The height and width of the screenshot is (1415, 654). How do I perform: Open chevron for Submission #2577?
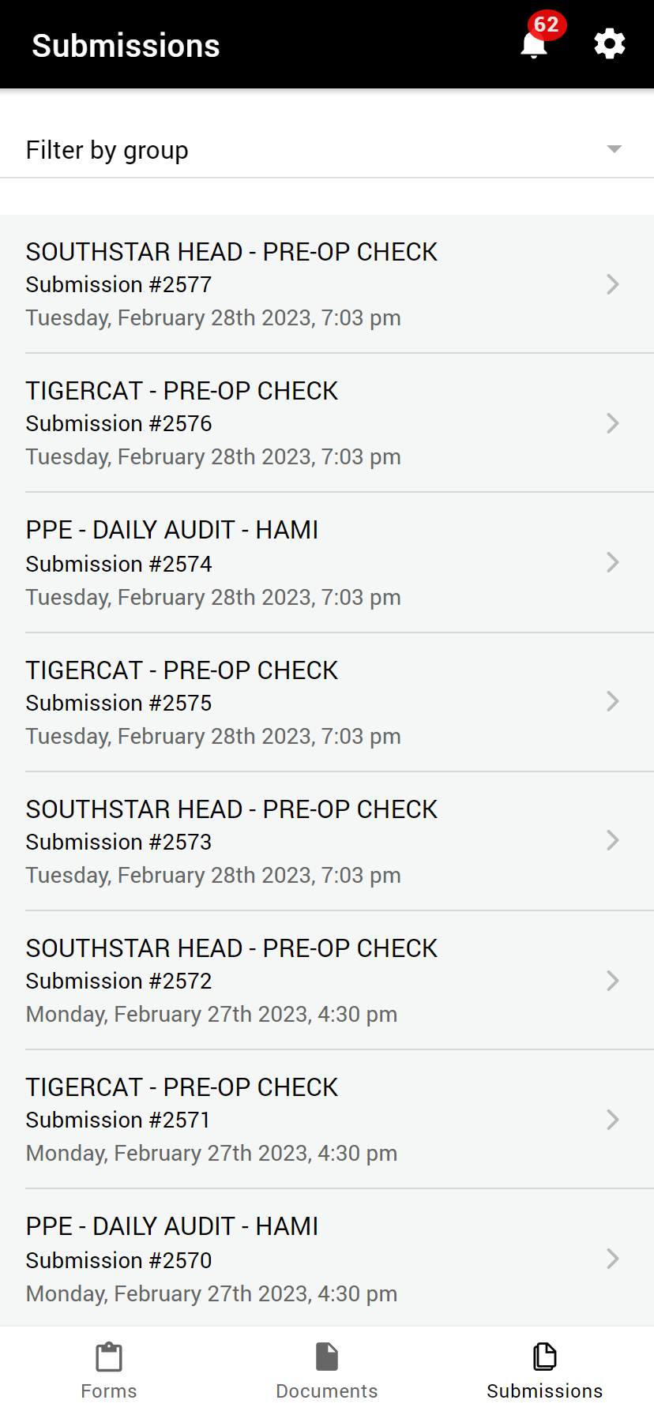613,284
